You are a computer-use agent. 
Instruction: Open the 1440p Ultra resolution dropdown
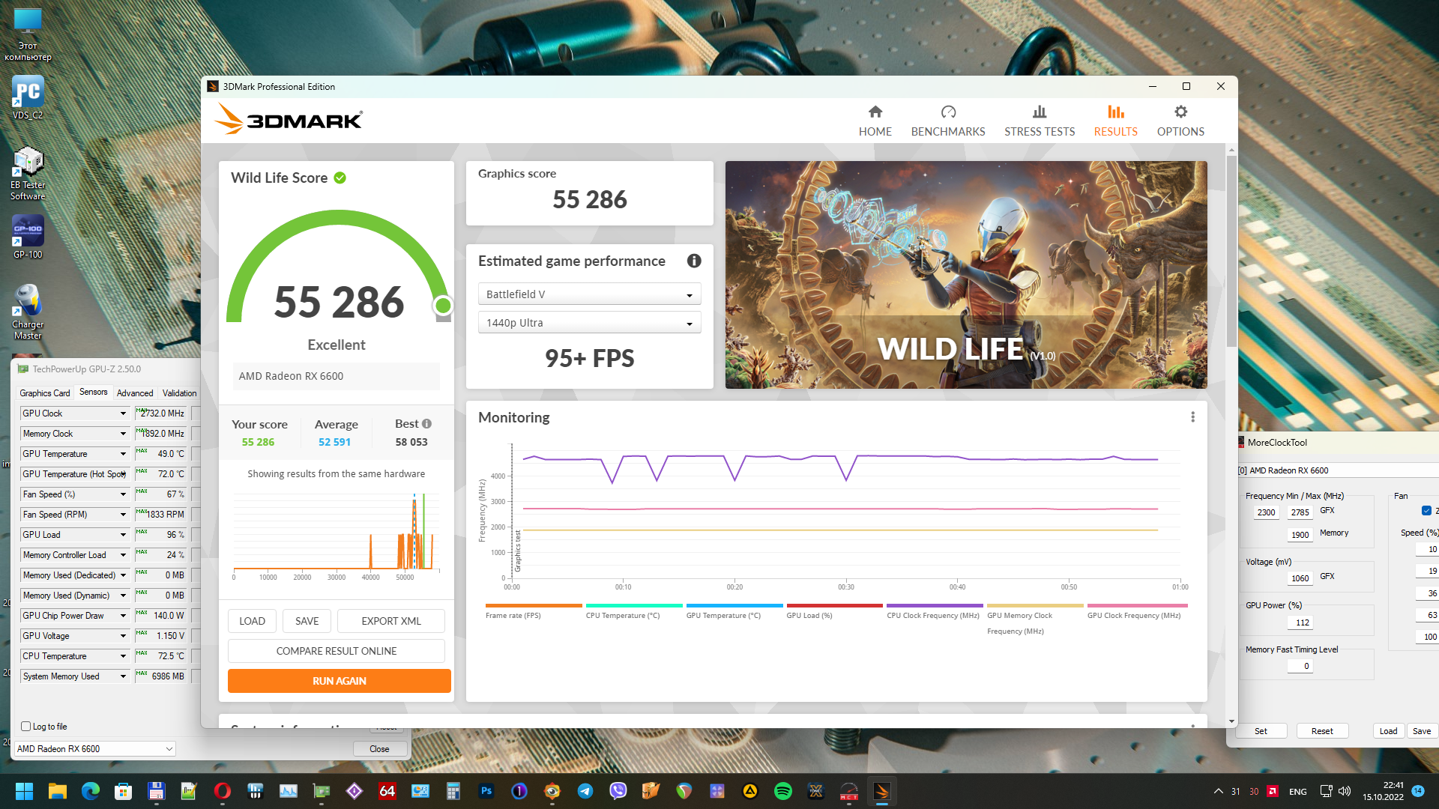590,323
